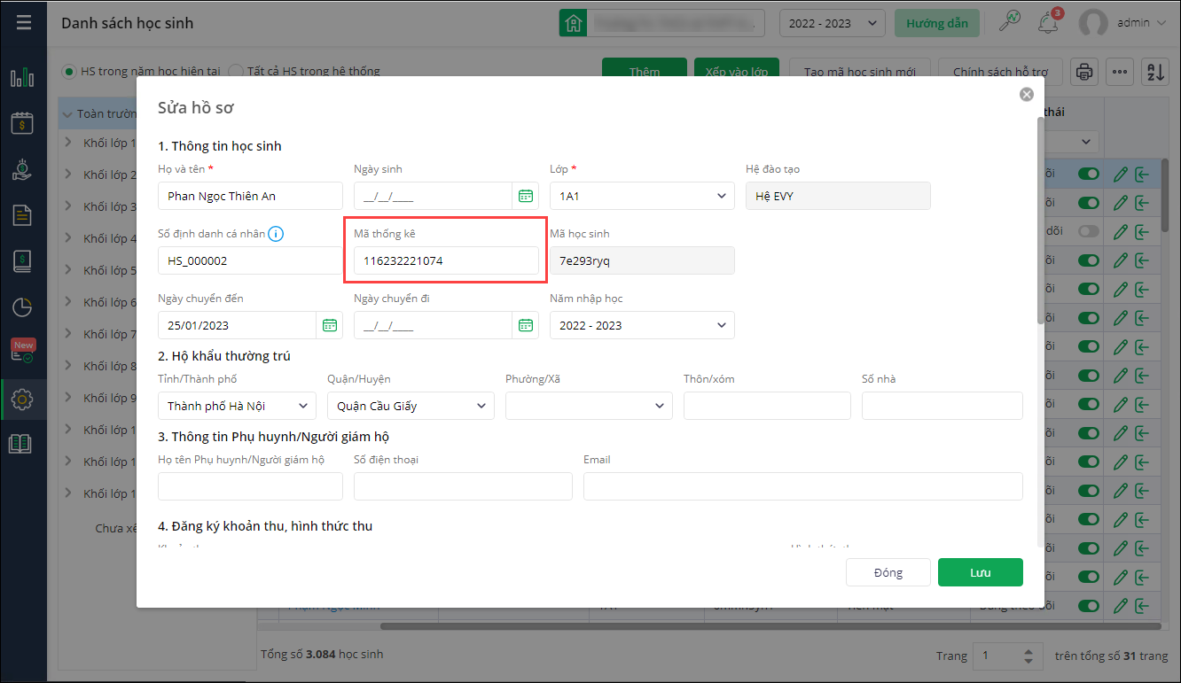Open the pie chart reports sidebar icon
1181x683 pixels.
pyautogui.click(x=22, y=307)
